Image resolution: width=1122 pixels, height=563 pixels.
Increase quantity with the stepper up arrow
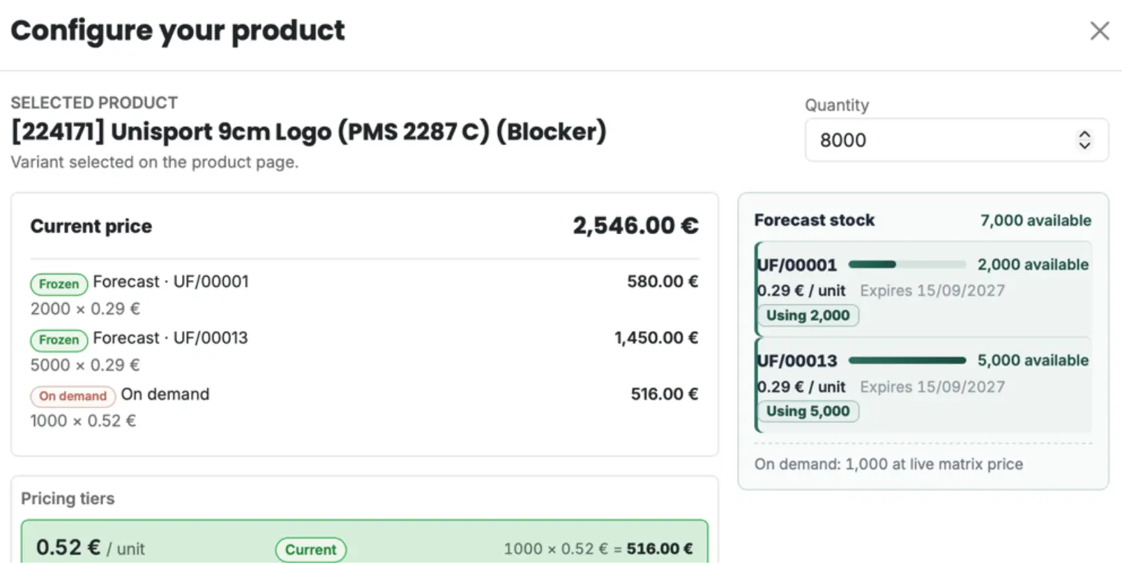point(1084,134)
